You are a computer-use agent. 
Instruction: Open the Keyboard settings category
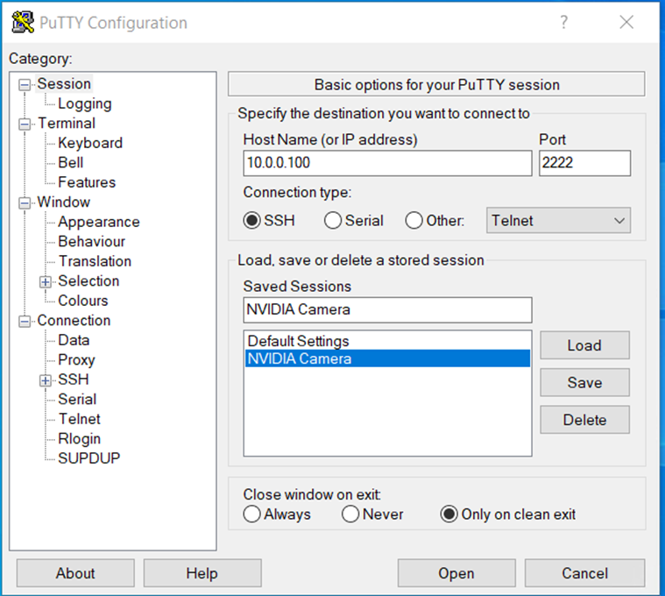click(x=90, y=143)
